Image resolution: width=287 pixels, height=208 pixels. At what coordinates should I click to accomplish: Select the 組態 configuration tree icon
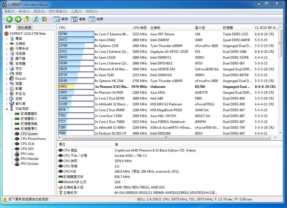coord(12,99)
